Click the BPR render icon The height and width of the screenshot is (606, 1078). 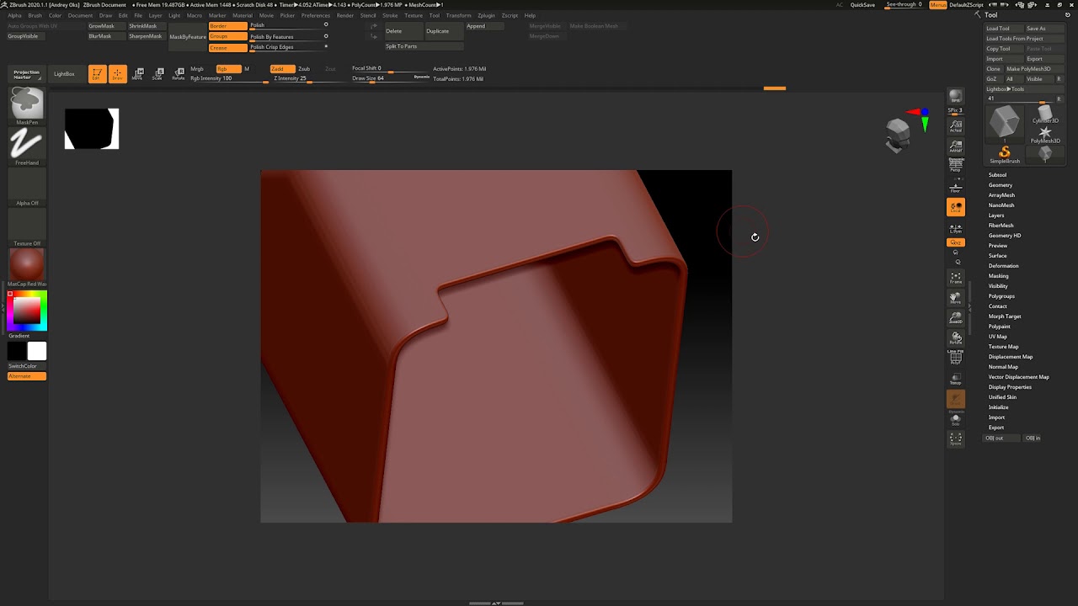tap(955, 97)
